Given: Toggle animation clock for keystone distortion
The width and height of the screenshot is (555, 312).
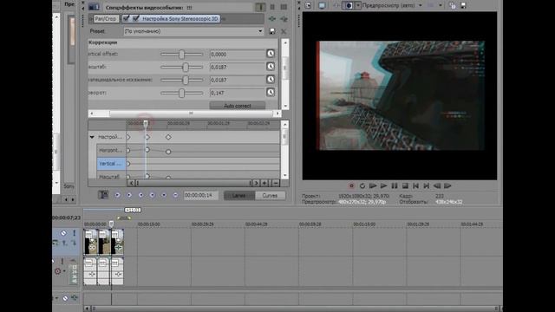Looking at the screenshot, I should pyautogui.click(x=271, y=79).
